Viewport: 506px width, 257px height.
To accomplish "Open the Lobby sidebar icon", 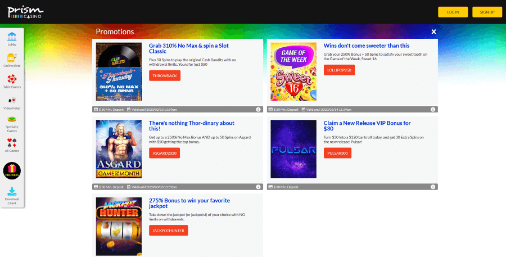I will (12, 39).
